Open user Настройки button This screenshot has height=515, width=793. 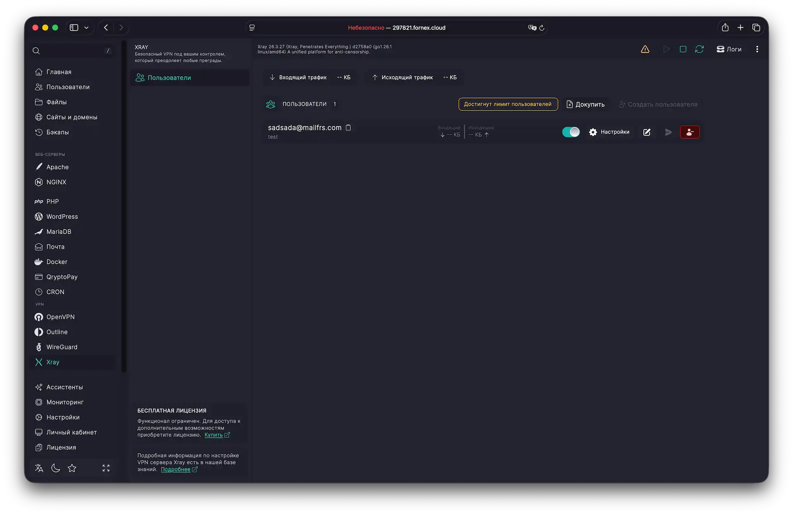609,132
